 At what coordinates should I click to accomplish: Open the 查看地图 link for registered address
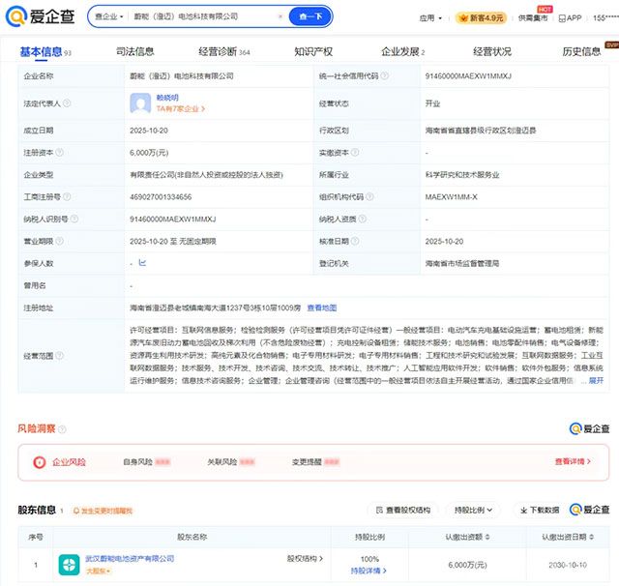coord(322,308)
